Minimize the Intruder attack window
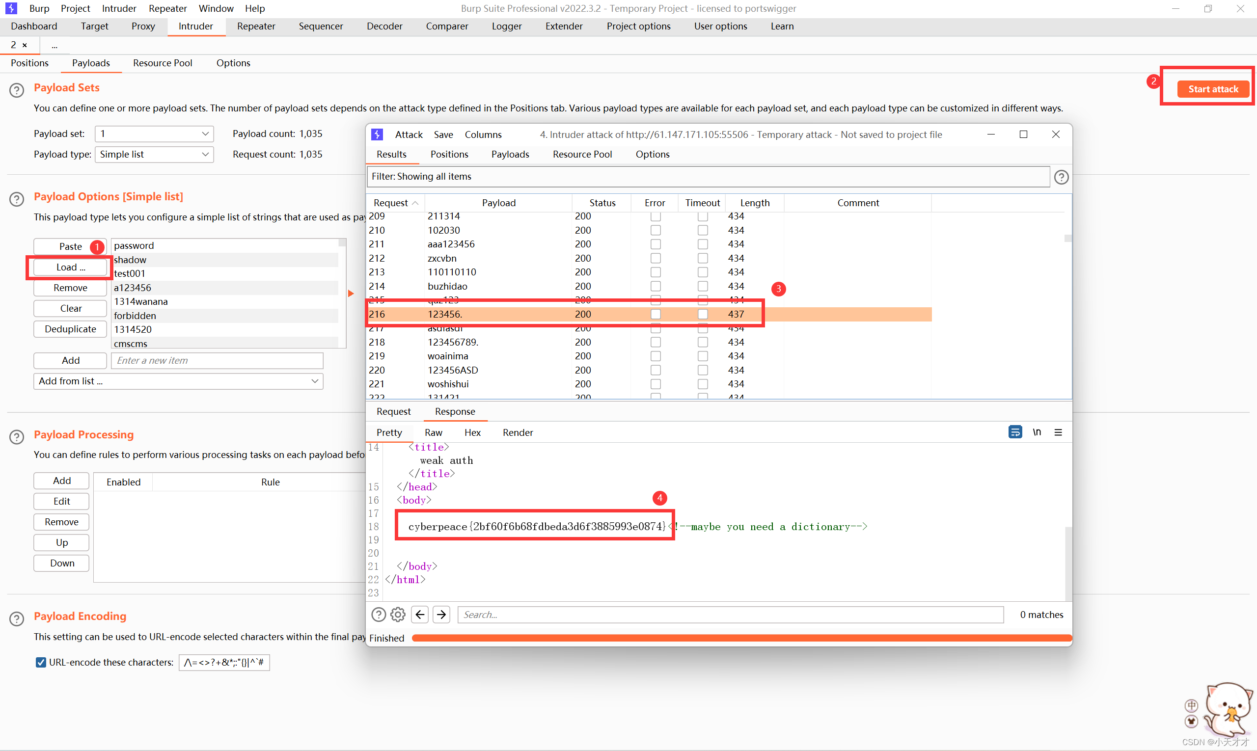Viewport: 1257px width, 751px height. click(991, 134)
